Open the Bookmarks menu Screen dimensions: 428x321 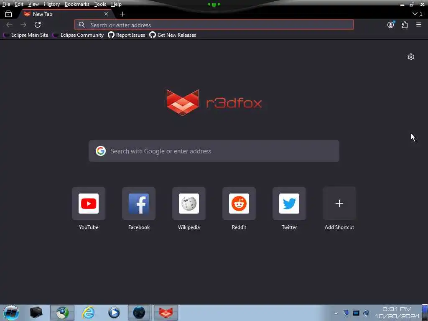coord(77,4)
